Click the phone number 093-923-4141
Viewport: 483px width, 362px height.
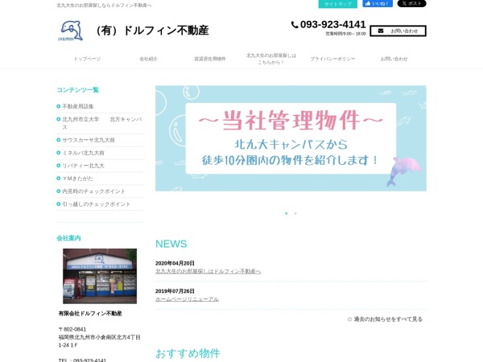click(x=332, y=25)
